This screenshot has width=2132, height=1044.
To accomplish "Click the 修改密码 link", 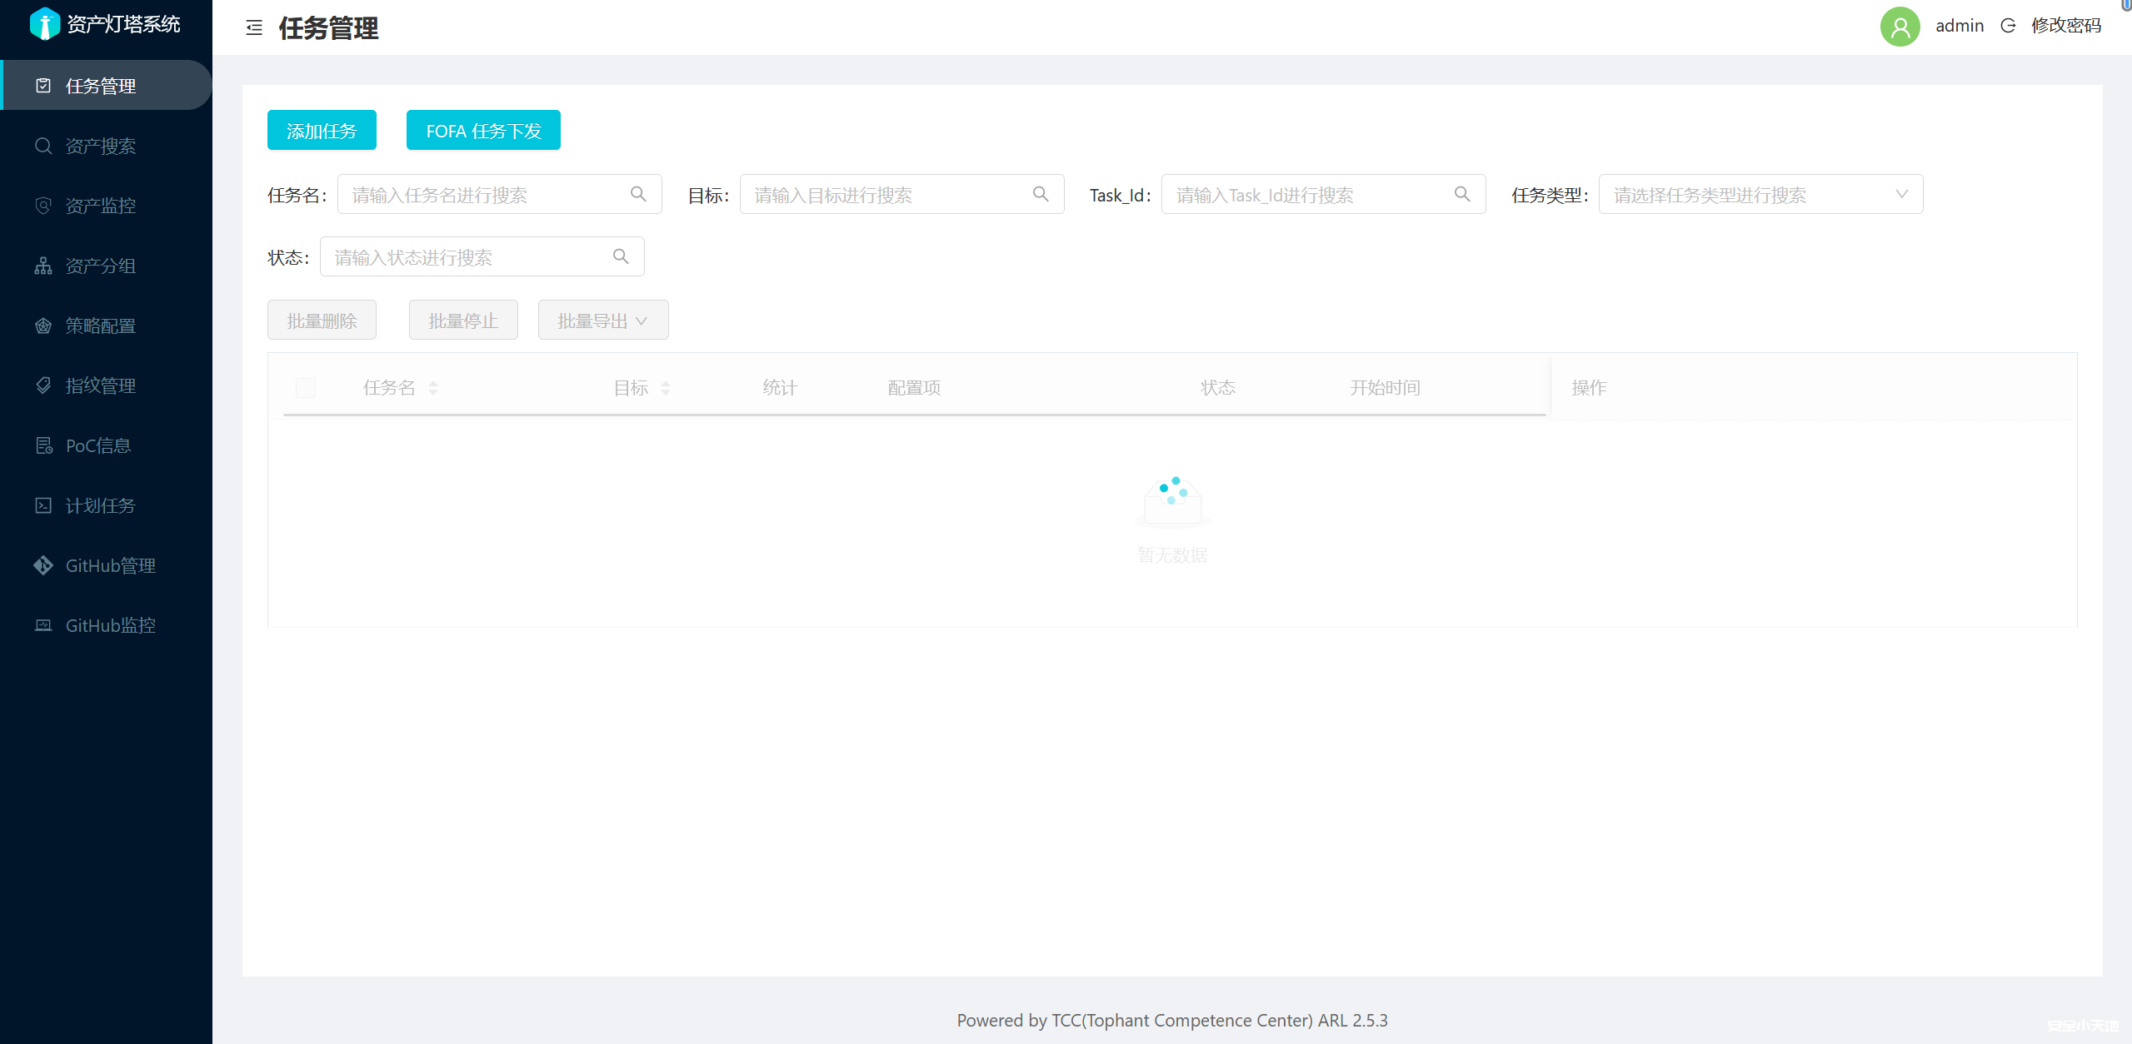I will (2065, 26).
